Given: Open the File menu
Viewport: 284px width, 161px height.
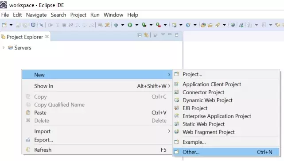Looking at the screenshot, I should pyautogui.click(x=5, y=15).
